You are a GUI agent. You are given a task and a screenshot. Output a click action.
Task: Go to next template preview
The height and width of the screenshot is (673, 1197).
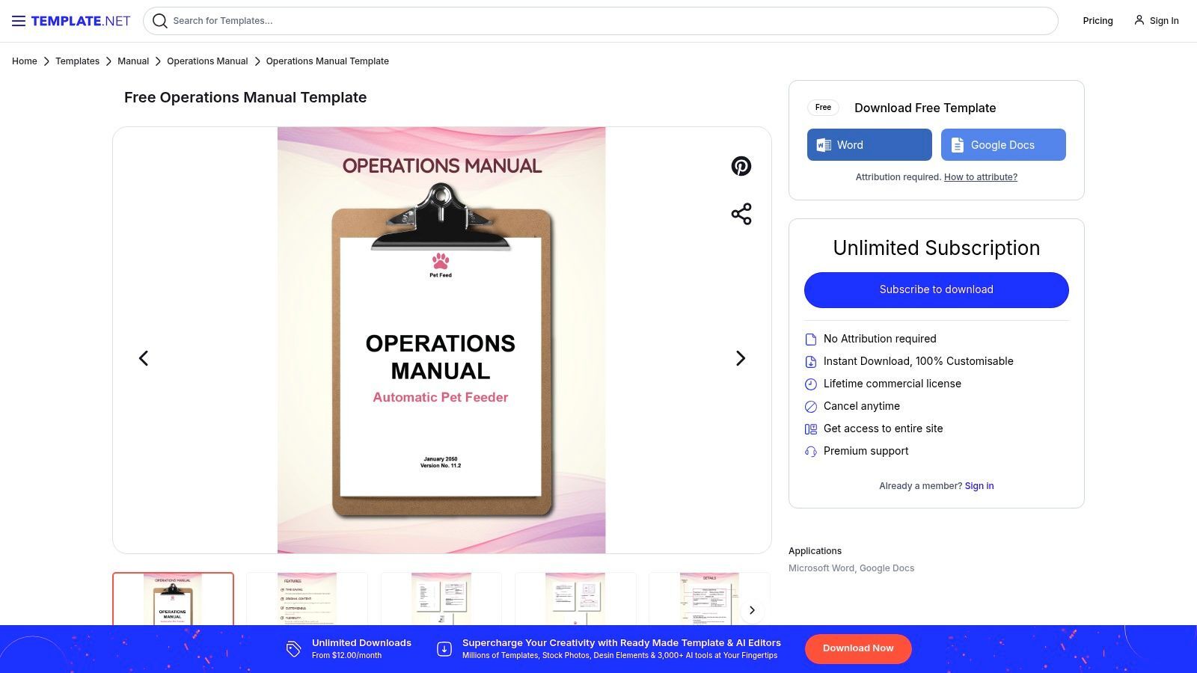tap(741, 358)
